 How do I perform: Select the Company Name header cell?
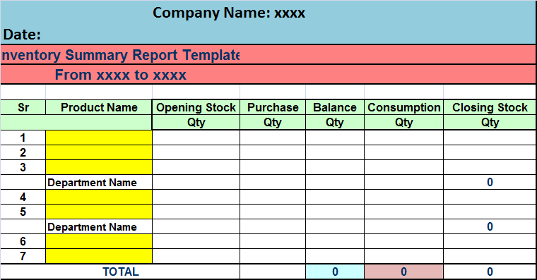pyautogui.click(x=229, y=13)
